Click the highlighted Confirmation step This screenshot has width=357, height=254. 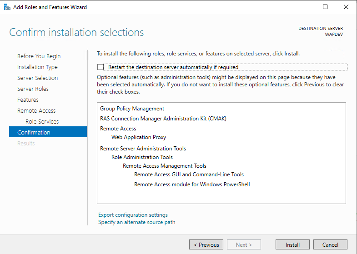tap(48, 132)
